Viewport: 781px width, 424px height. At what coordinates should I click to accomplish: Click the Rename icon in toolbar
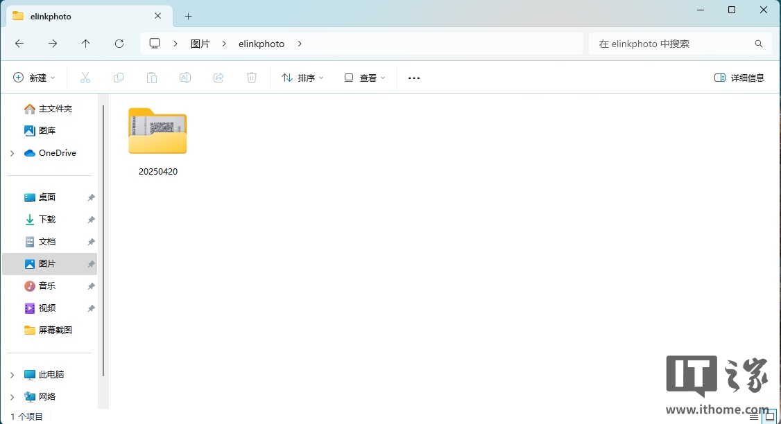(185, 78)
